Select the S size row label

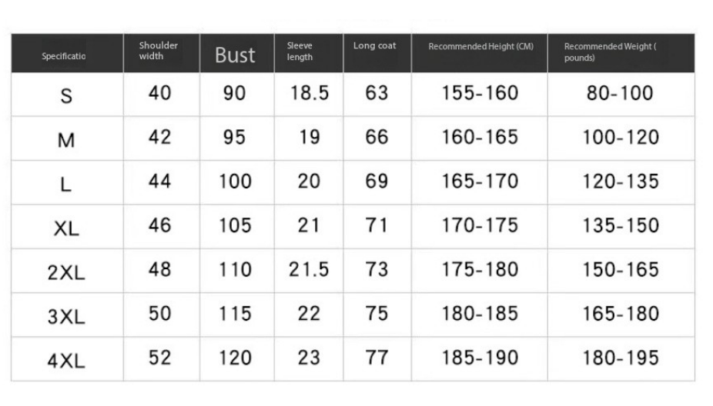pos(66,96)
